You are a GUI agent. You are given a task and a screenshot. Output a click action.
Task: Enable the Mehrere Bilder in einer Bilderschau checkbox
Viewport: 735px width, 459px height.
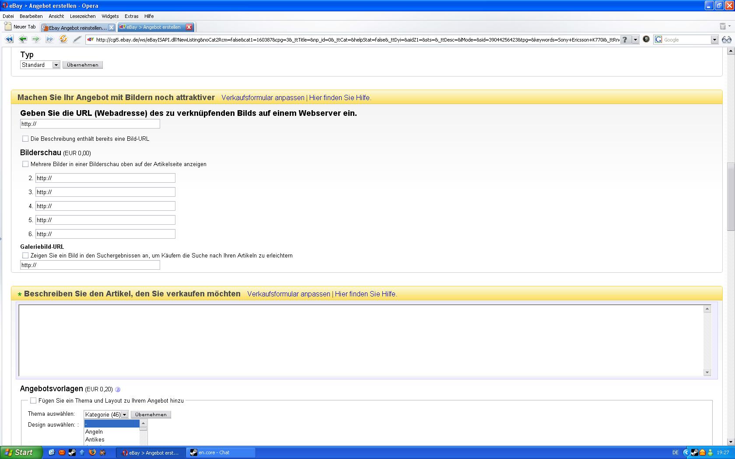[x=25, y=164]
